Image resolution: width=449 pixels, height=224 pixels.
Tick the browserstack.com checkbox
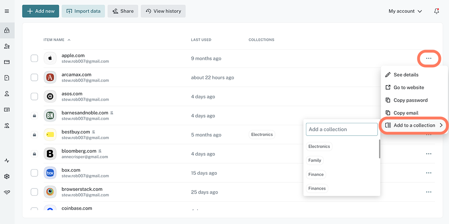[x=34, y=192]
